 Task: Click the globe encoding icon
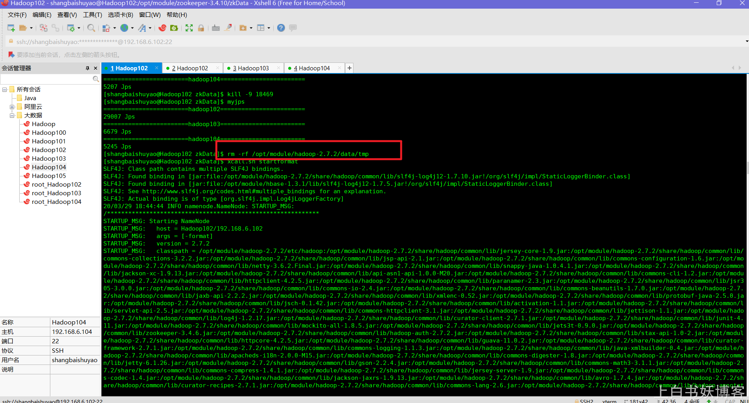(124, 28)
